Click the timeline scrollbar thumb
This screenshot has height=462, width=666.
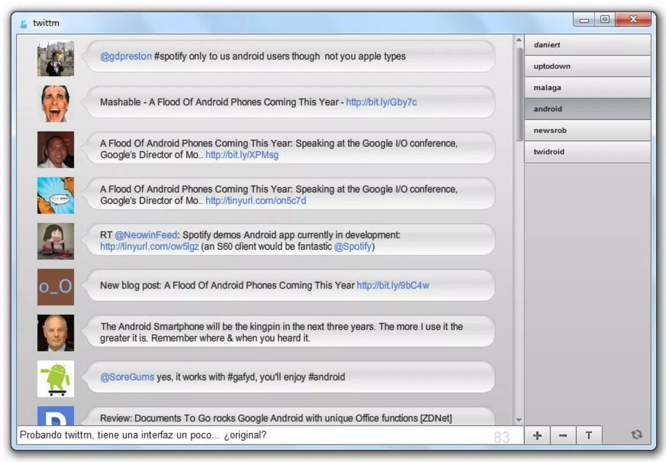tap(519, 94)
